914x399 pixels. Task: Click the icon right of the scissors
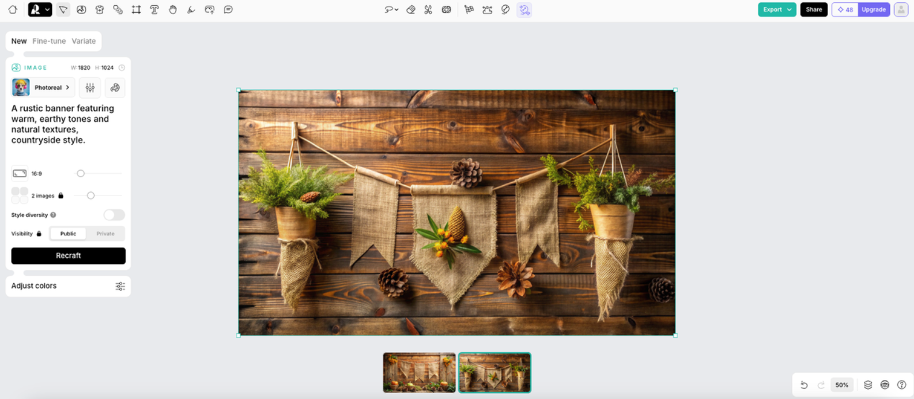coord(446,9)
